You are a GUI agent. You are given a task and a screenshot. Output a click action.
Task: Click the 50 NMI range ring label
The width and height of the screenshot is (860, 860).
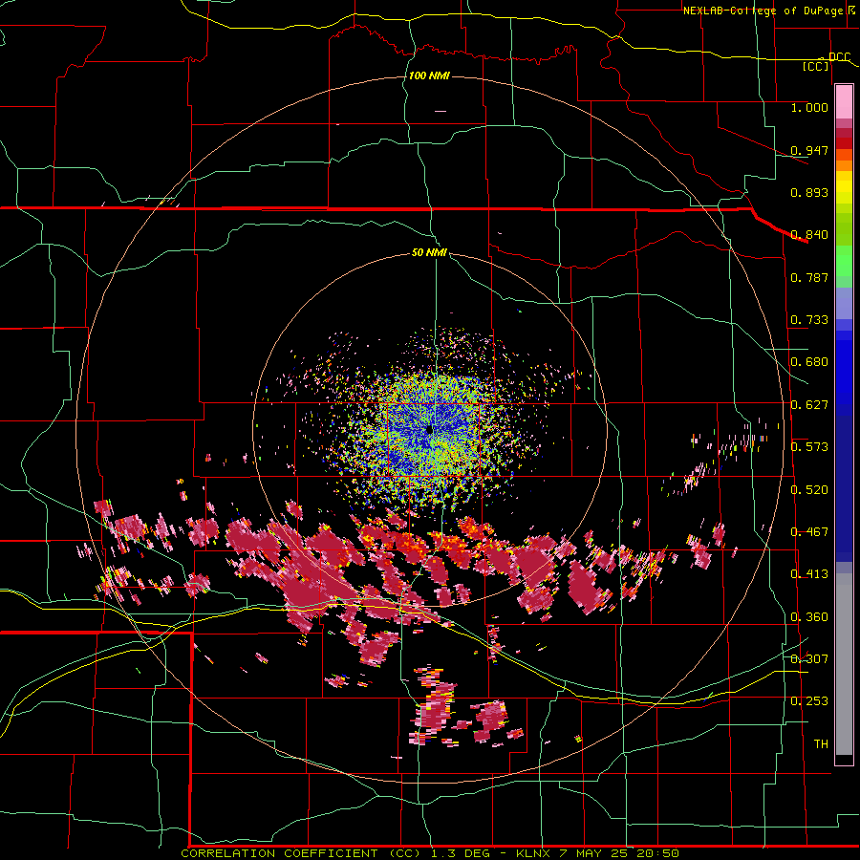click(x=429, y=252)
